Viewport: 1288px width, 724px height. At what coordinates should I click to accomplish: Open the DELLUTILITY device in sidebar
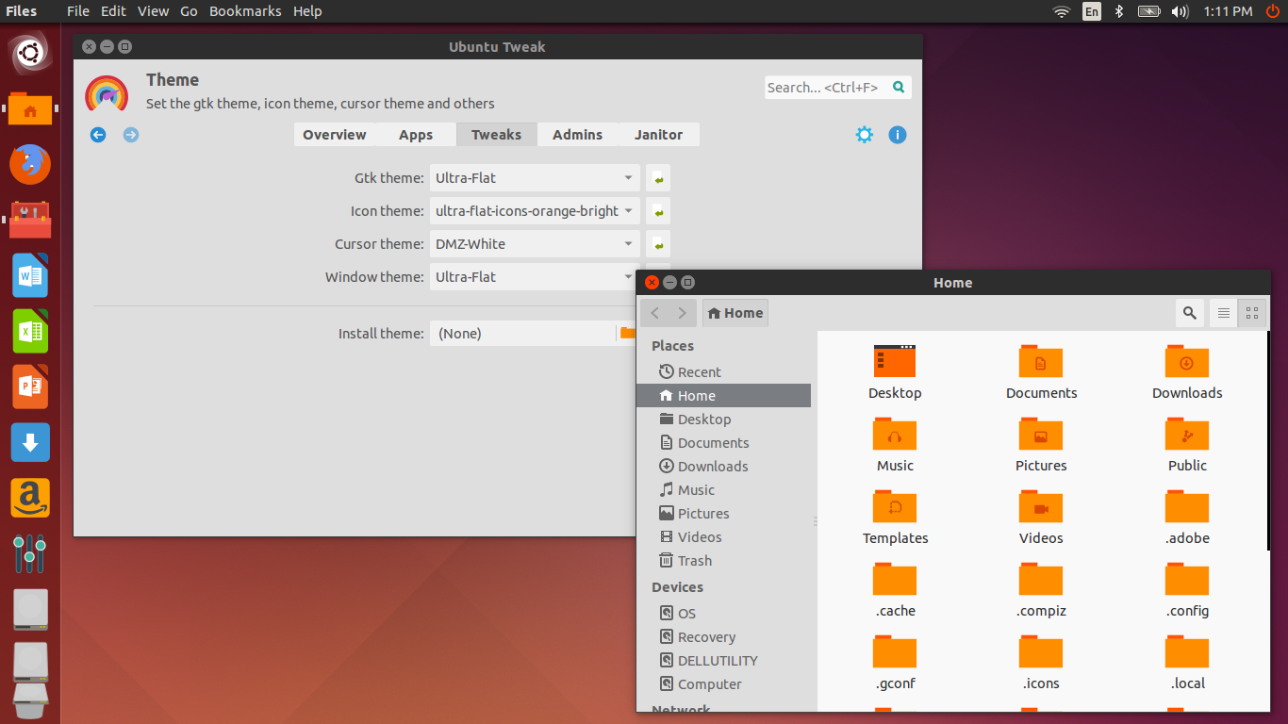(723, 661)
